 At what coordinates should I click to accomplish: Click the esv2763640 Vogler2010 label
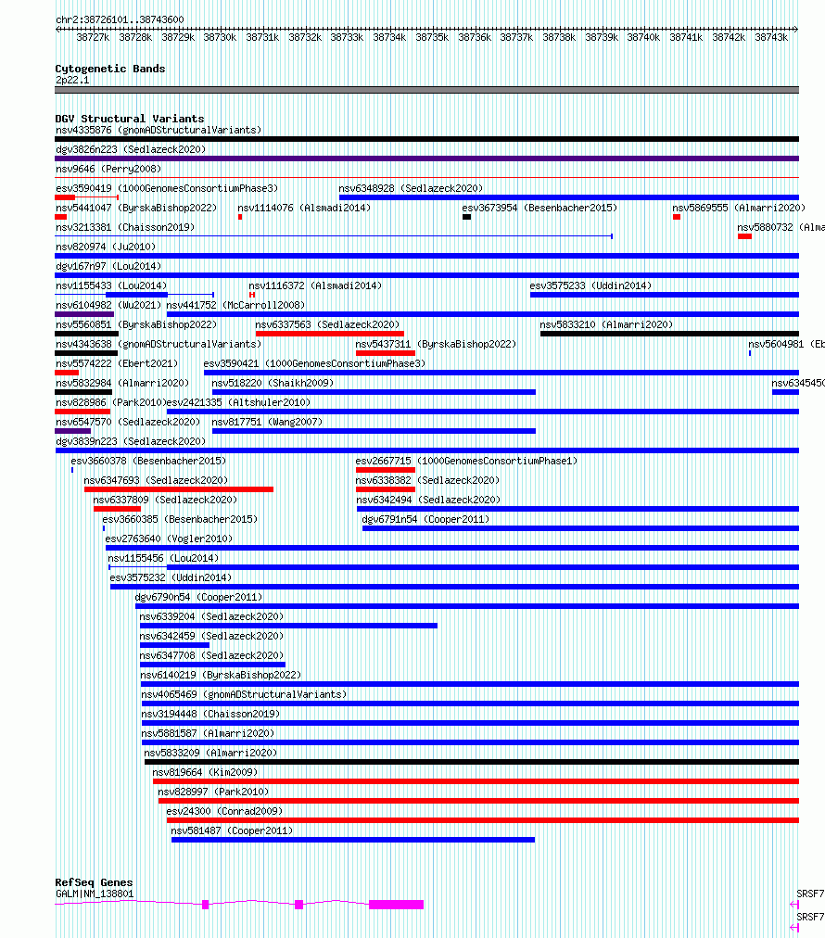[x=170, y=539]
